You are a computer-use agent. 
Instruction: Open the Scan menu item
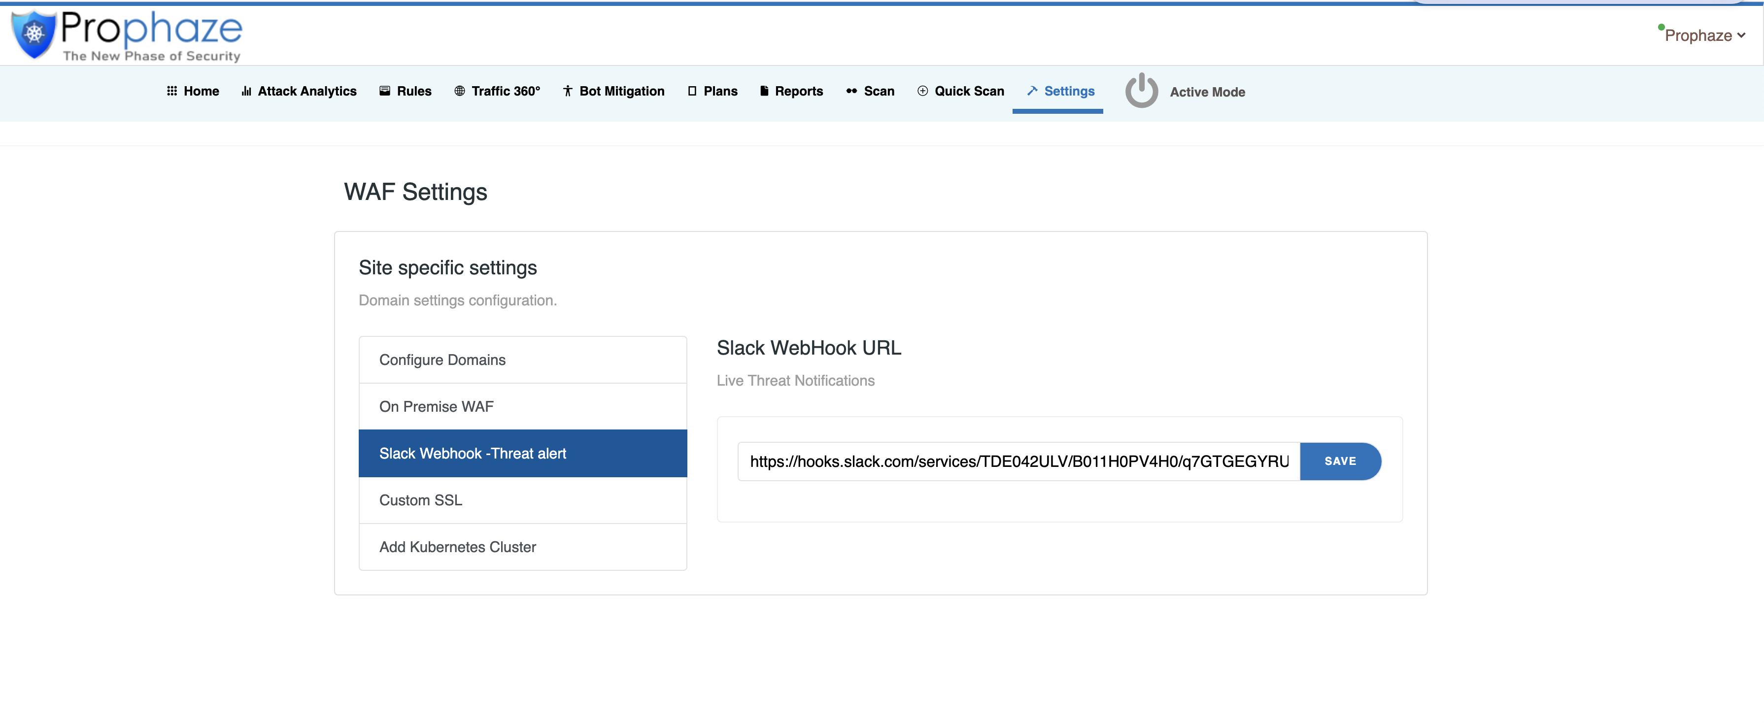point(870,91)
